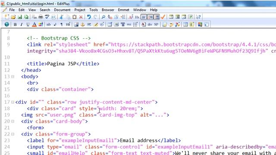276x155 pixels.
Task: Click 'user.png' in the img tag
Action: coord(62,115)
